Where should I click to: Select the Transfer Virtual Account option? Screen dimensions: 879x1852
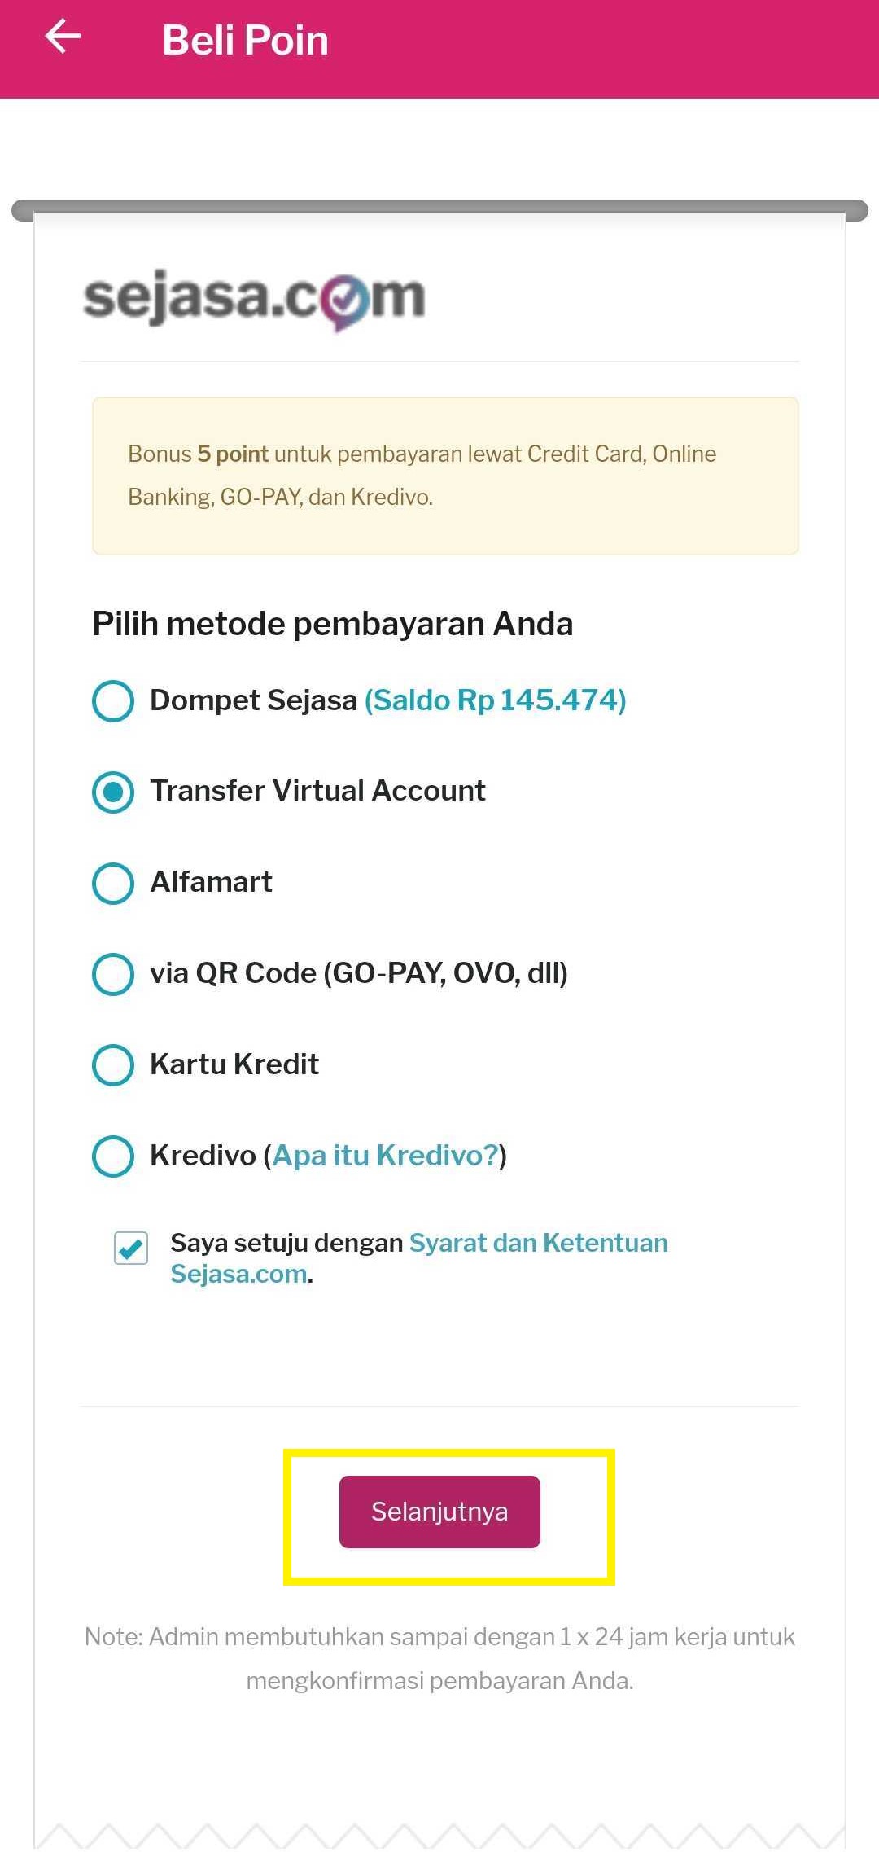coord(114,792)
